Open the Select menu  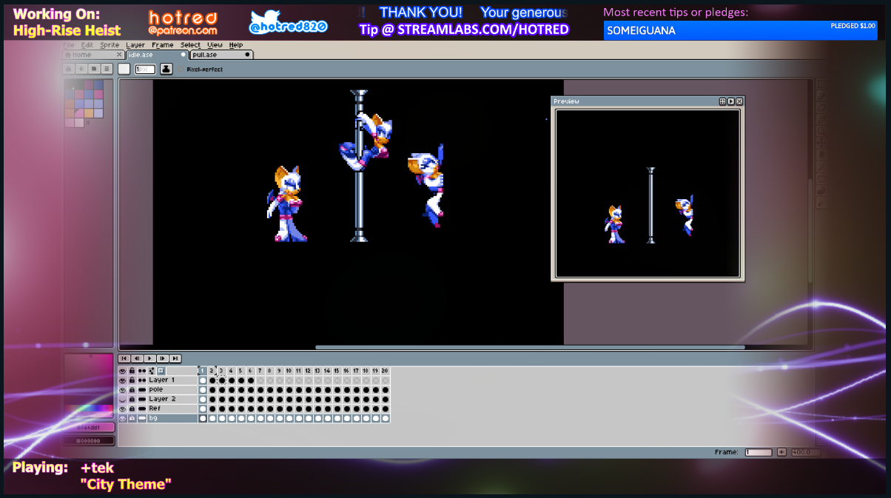(x=190, y=45)
